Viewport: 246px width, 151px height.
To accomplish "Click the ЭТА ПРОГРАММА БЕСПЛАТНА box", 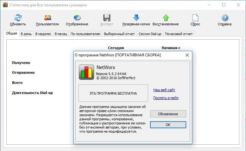I will click(x=113, y=93).
